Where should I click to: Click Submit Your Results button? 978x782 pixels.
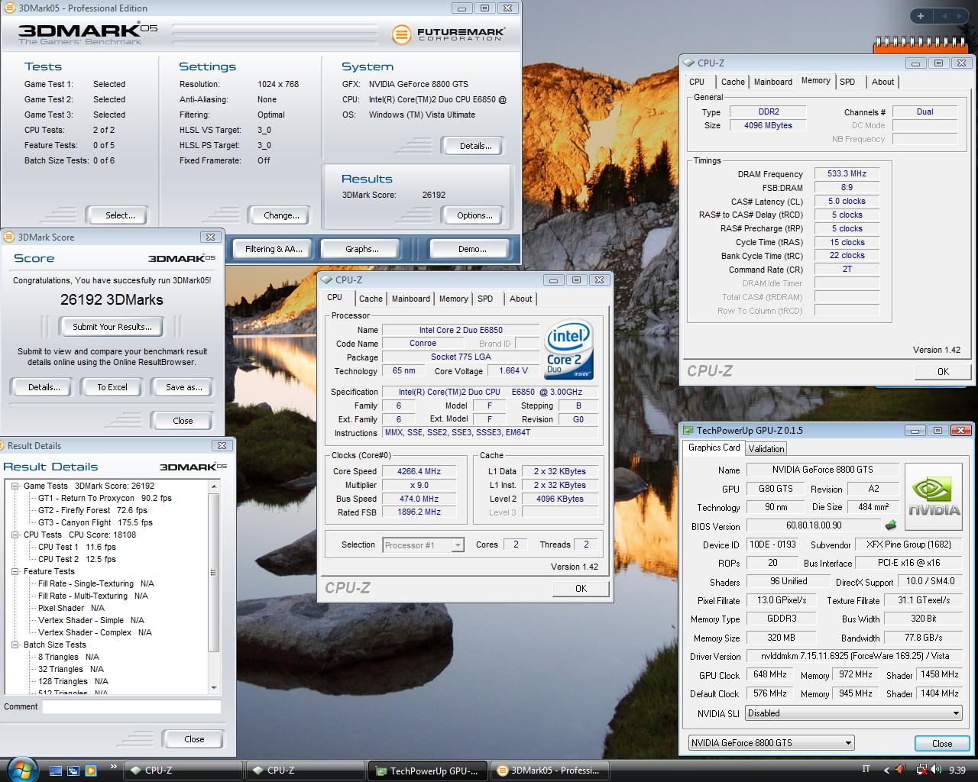(112, 327)
